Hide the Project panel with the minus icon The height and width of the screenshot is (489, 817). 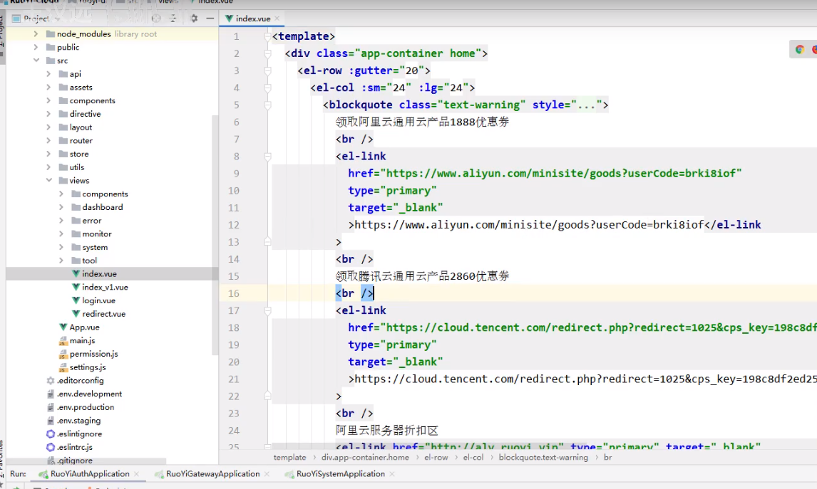coord(210,19)
